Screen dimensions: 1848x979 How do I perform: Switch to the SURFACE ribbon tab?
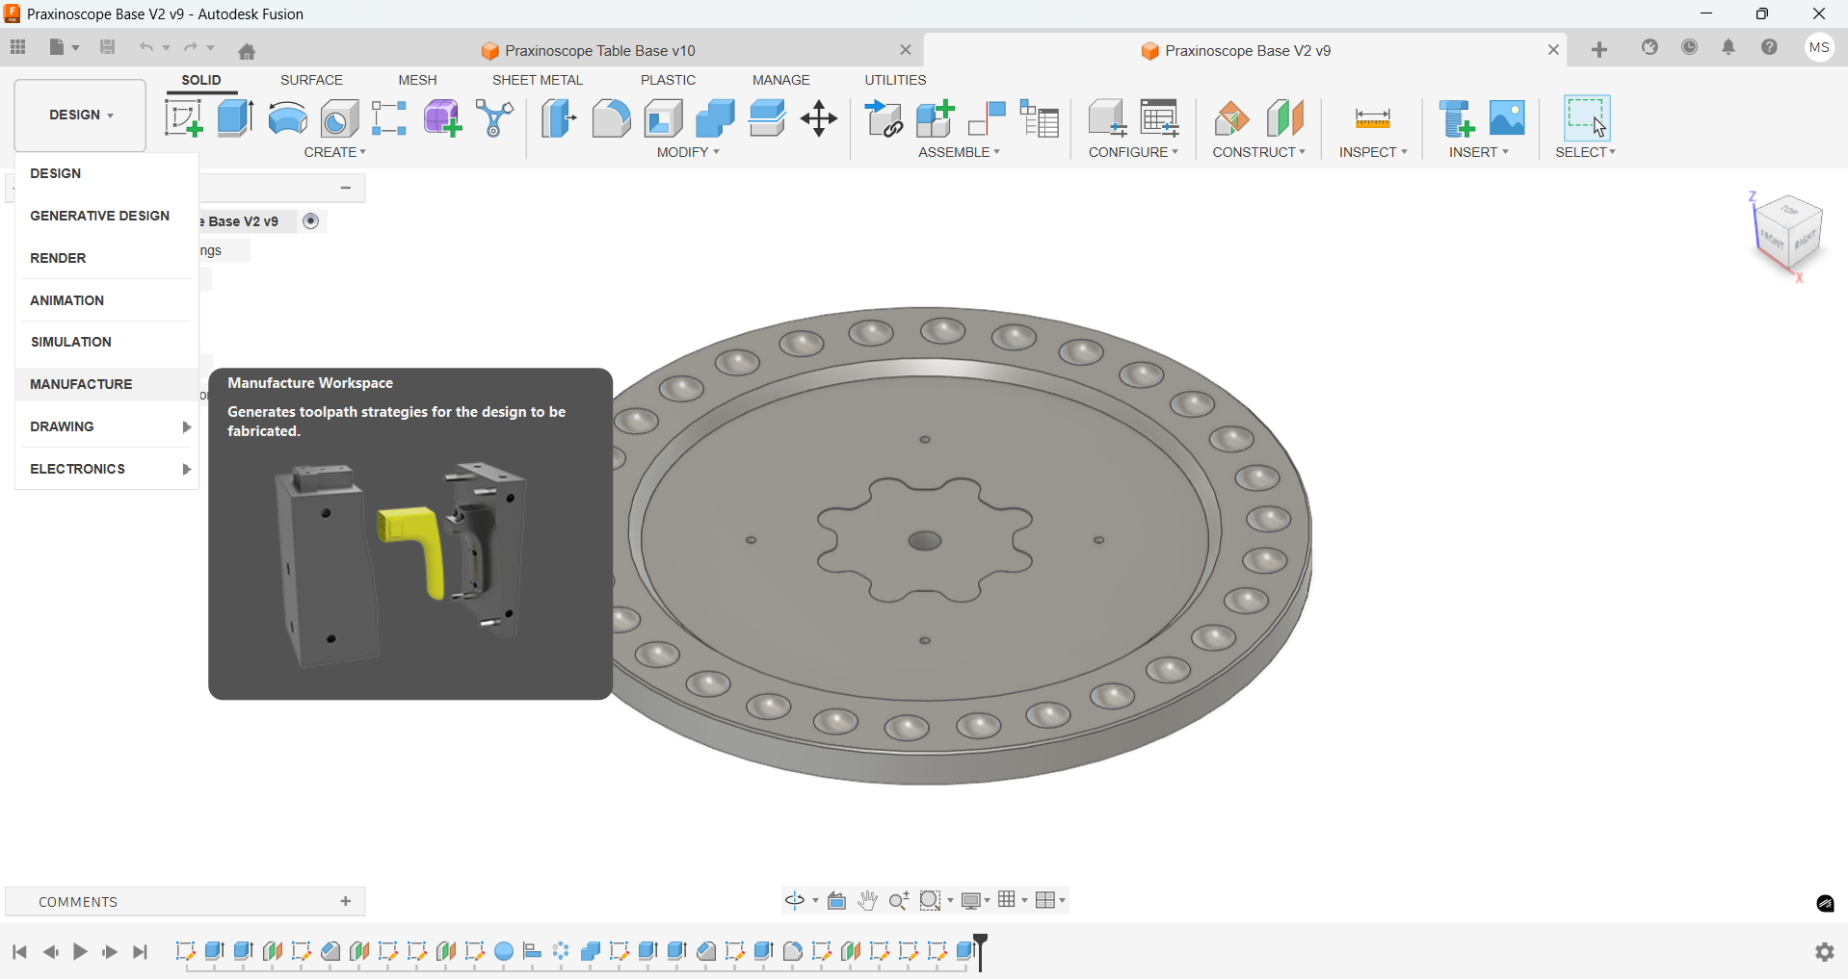click(x=311, y=80)
